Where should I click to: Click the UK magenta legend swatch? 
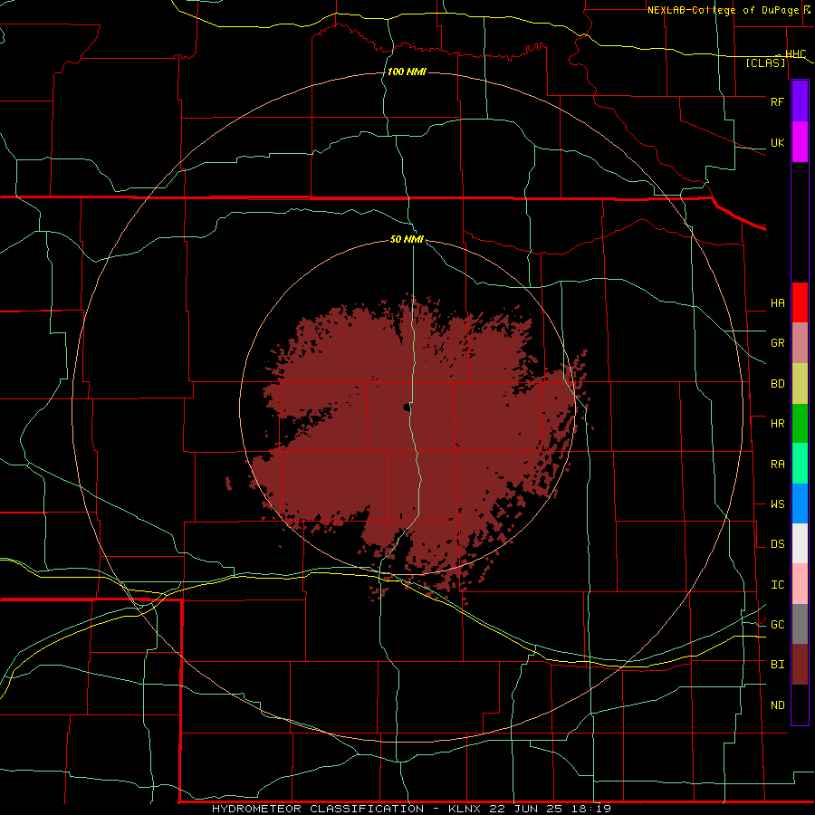pyautogui.click(x=800, y=141)
